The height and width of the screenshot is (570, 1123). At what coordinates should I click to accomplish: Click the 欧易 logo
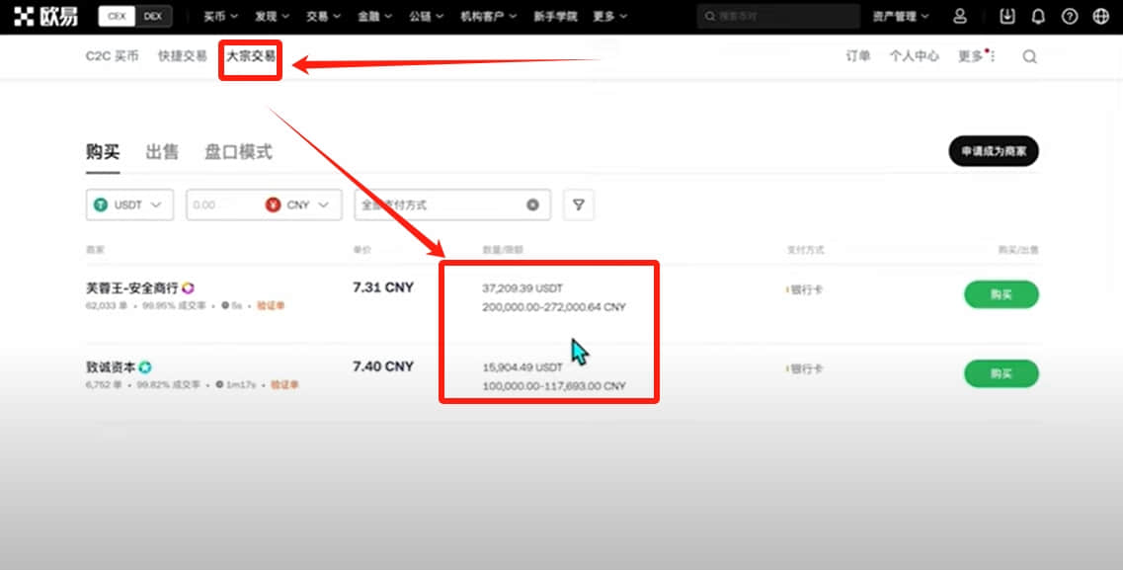(x=45, y=17)
